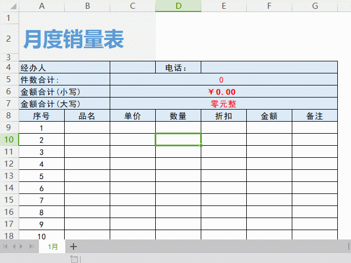Viewport: 351px width, 263px height.
Task: Select row 8 header
Action: tap(9, 116)
